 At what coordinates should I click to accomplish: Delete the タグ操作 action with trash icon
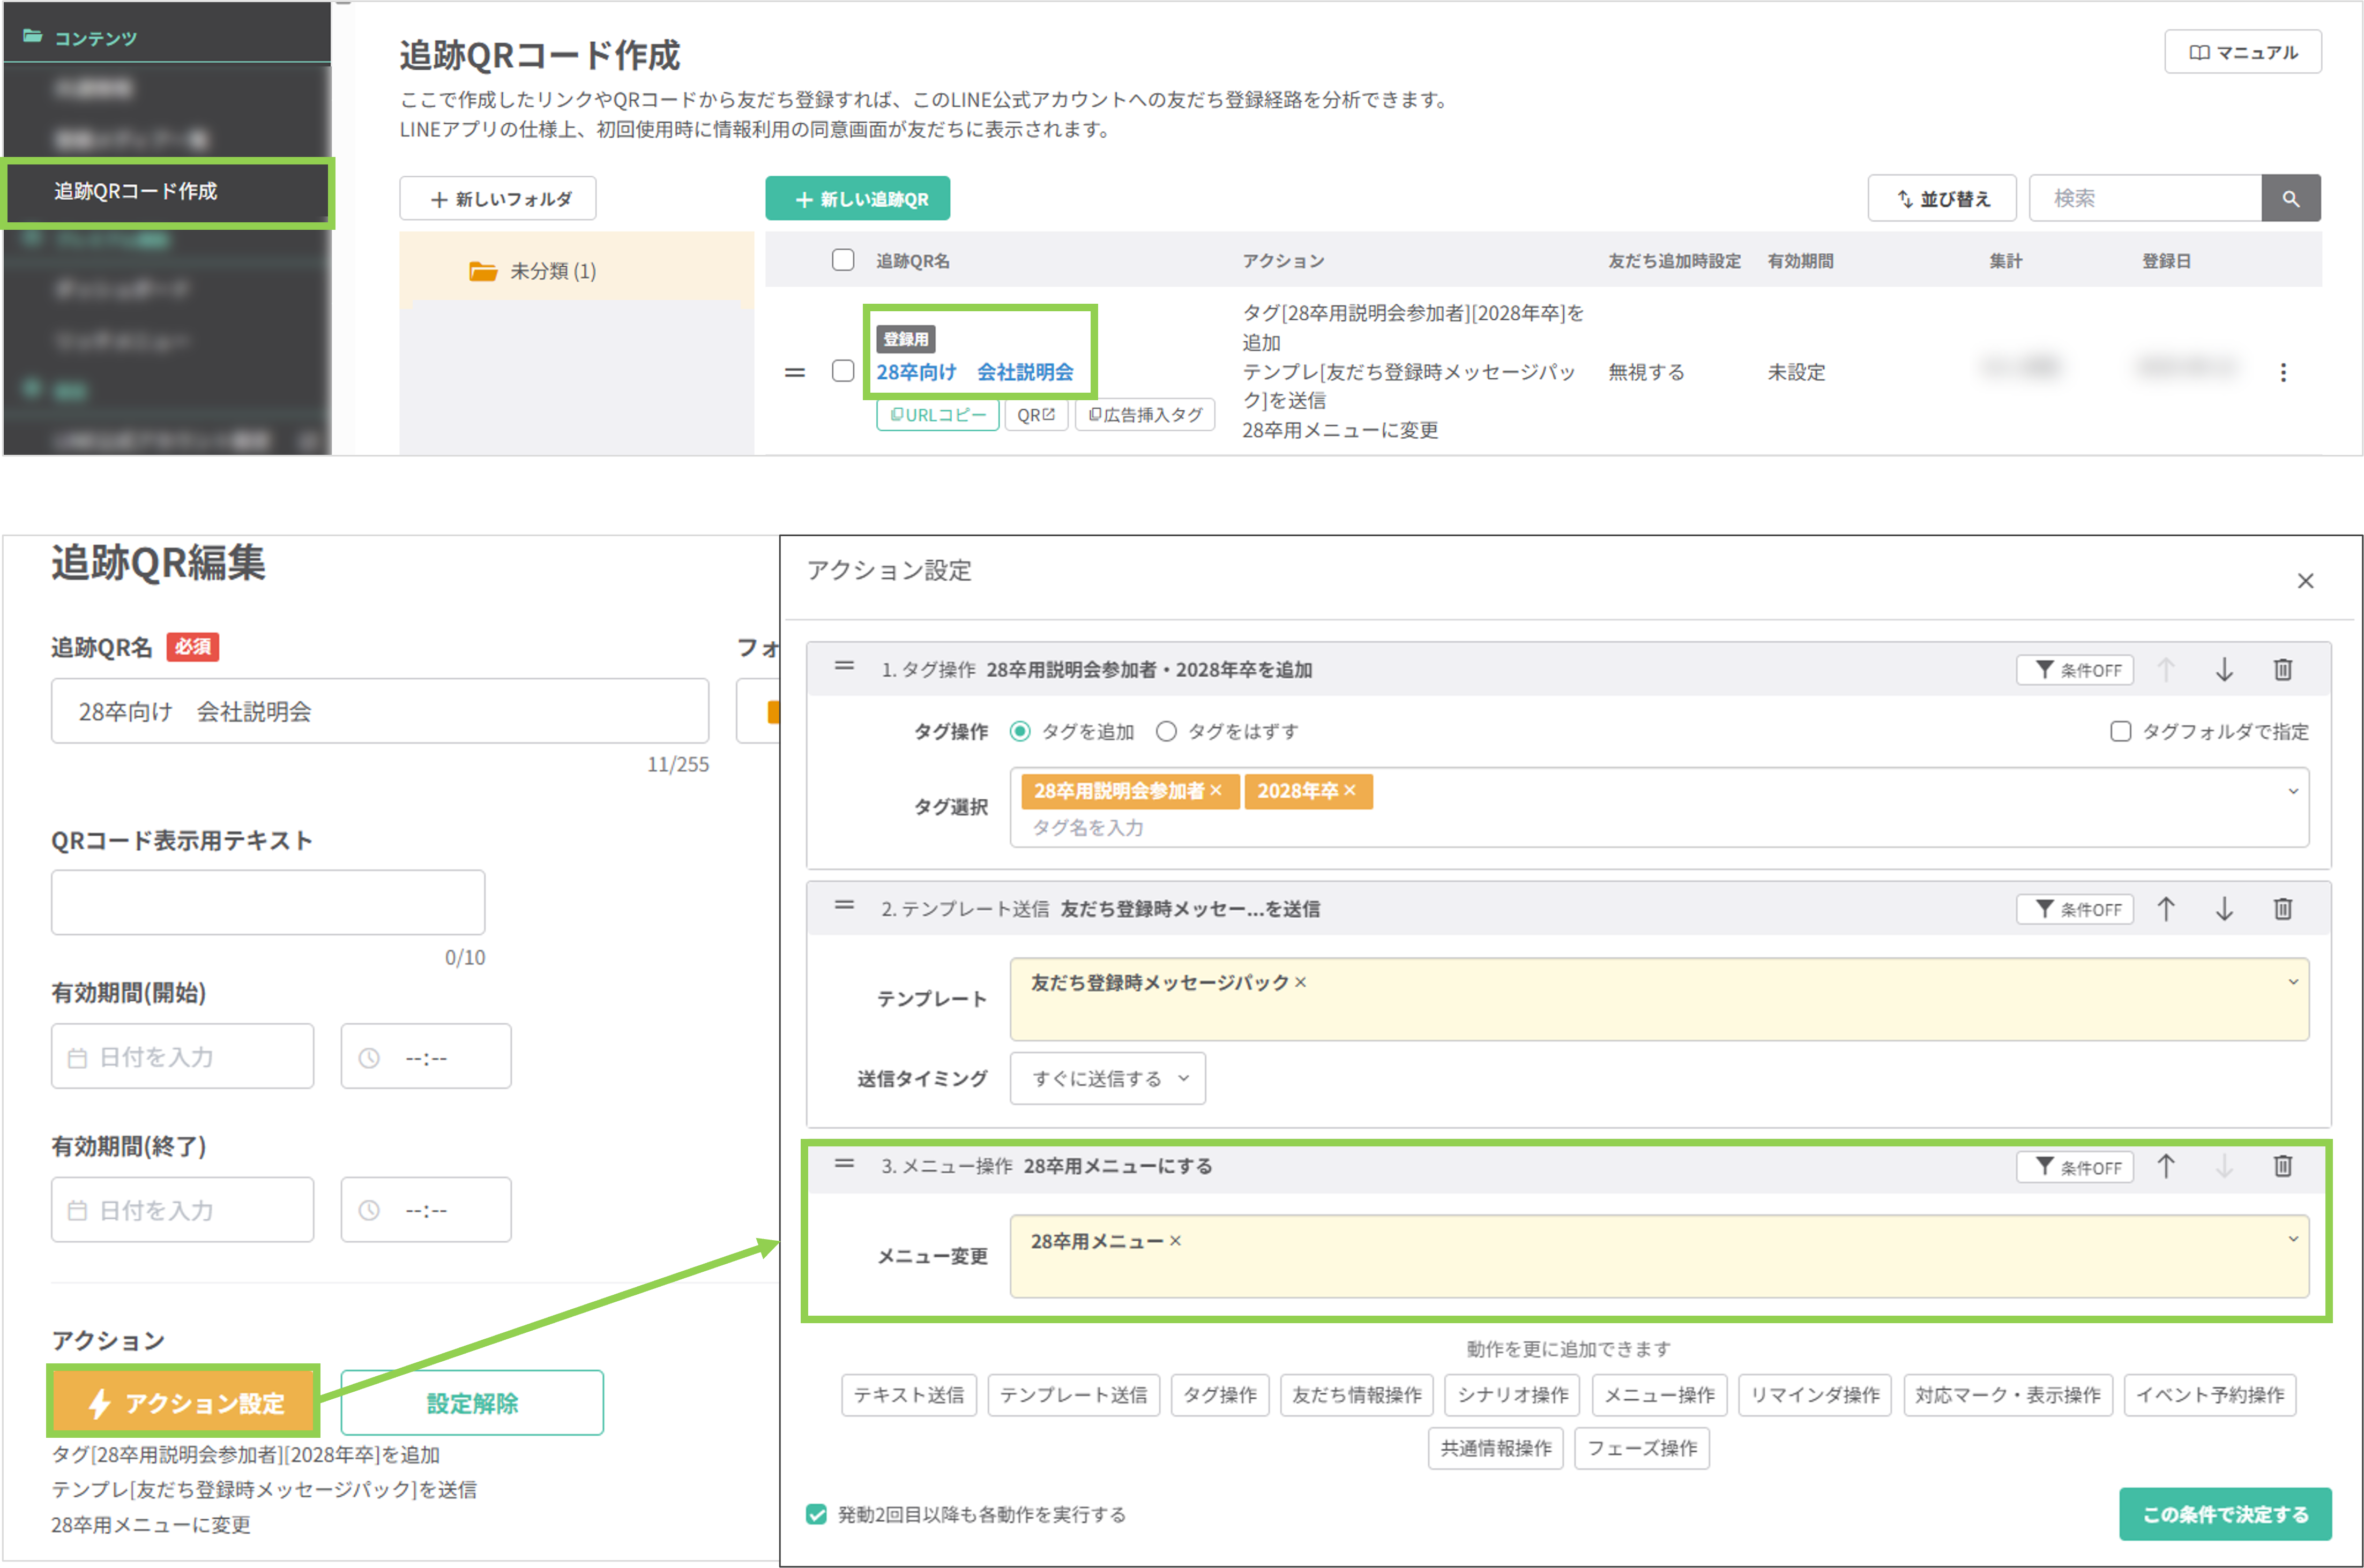pos(2283,670)
